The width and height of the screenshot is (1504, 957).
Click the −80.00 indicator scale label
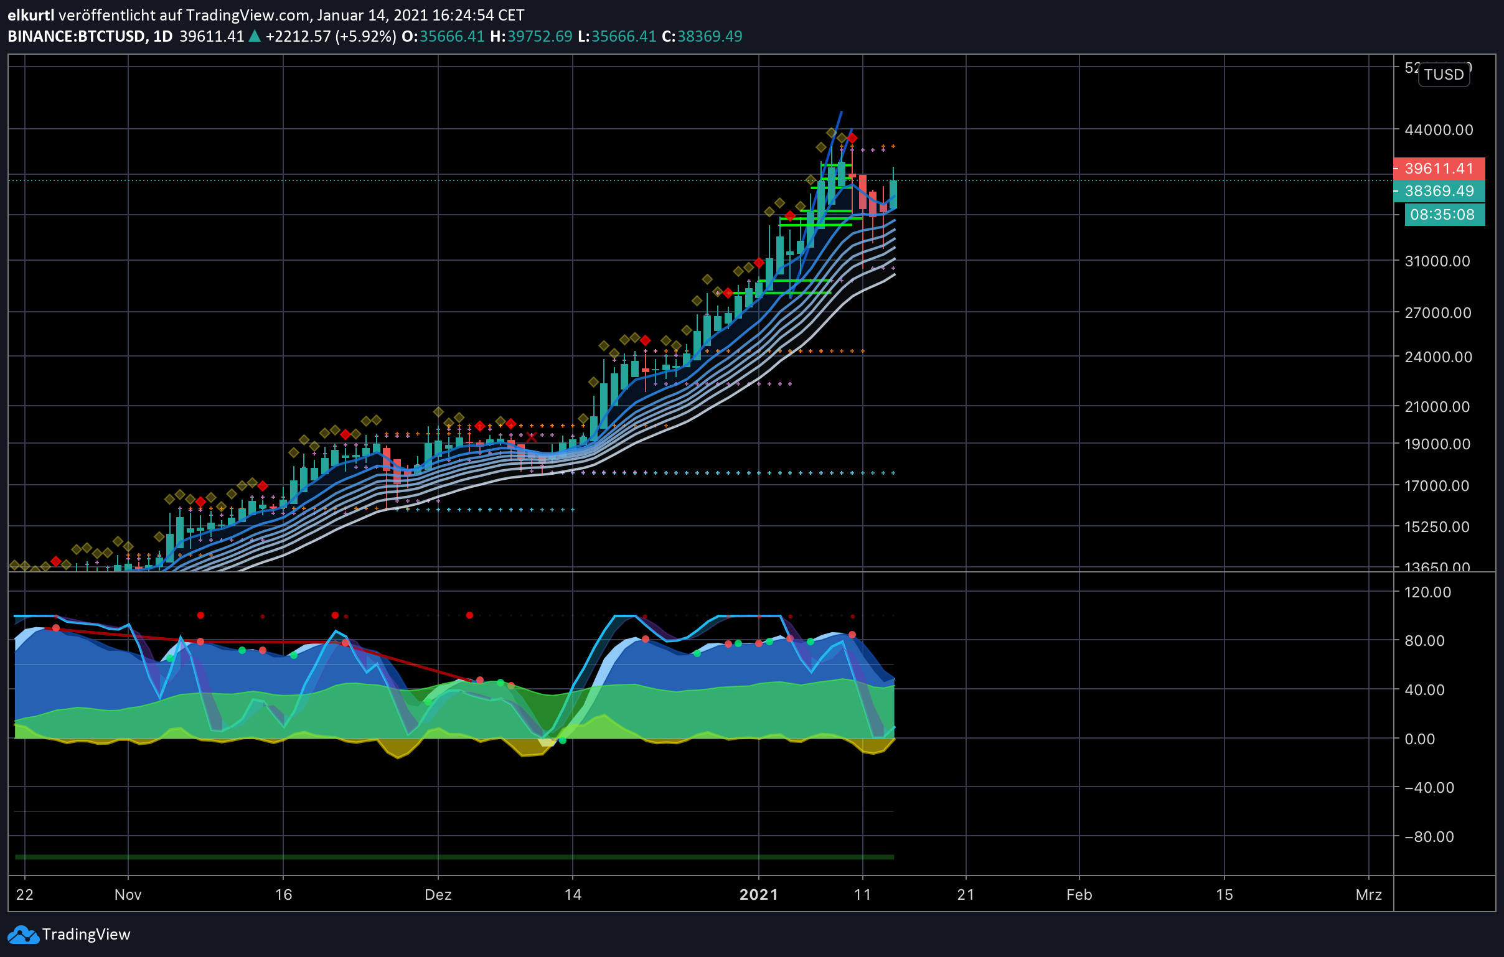click(1429, 837)
